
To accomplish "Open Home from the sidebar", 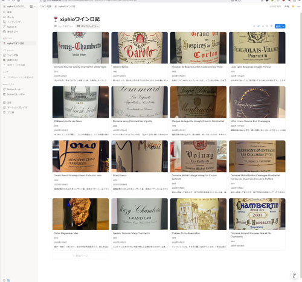I will click(x=10, y=17).
